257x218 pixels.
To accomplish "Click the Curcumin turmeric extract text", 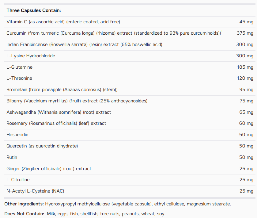I will pyautogui.click(x=114, y=33).
